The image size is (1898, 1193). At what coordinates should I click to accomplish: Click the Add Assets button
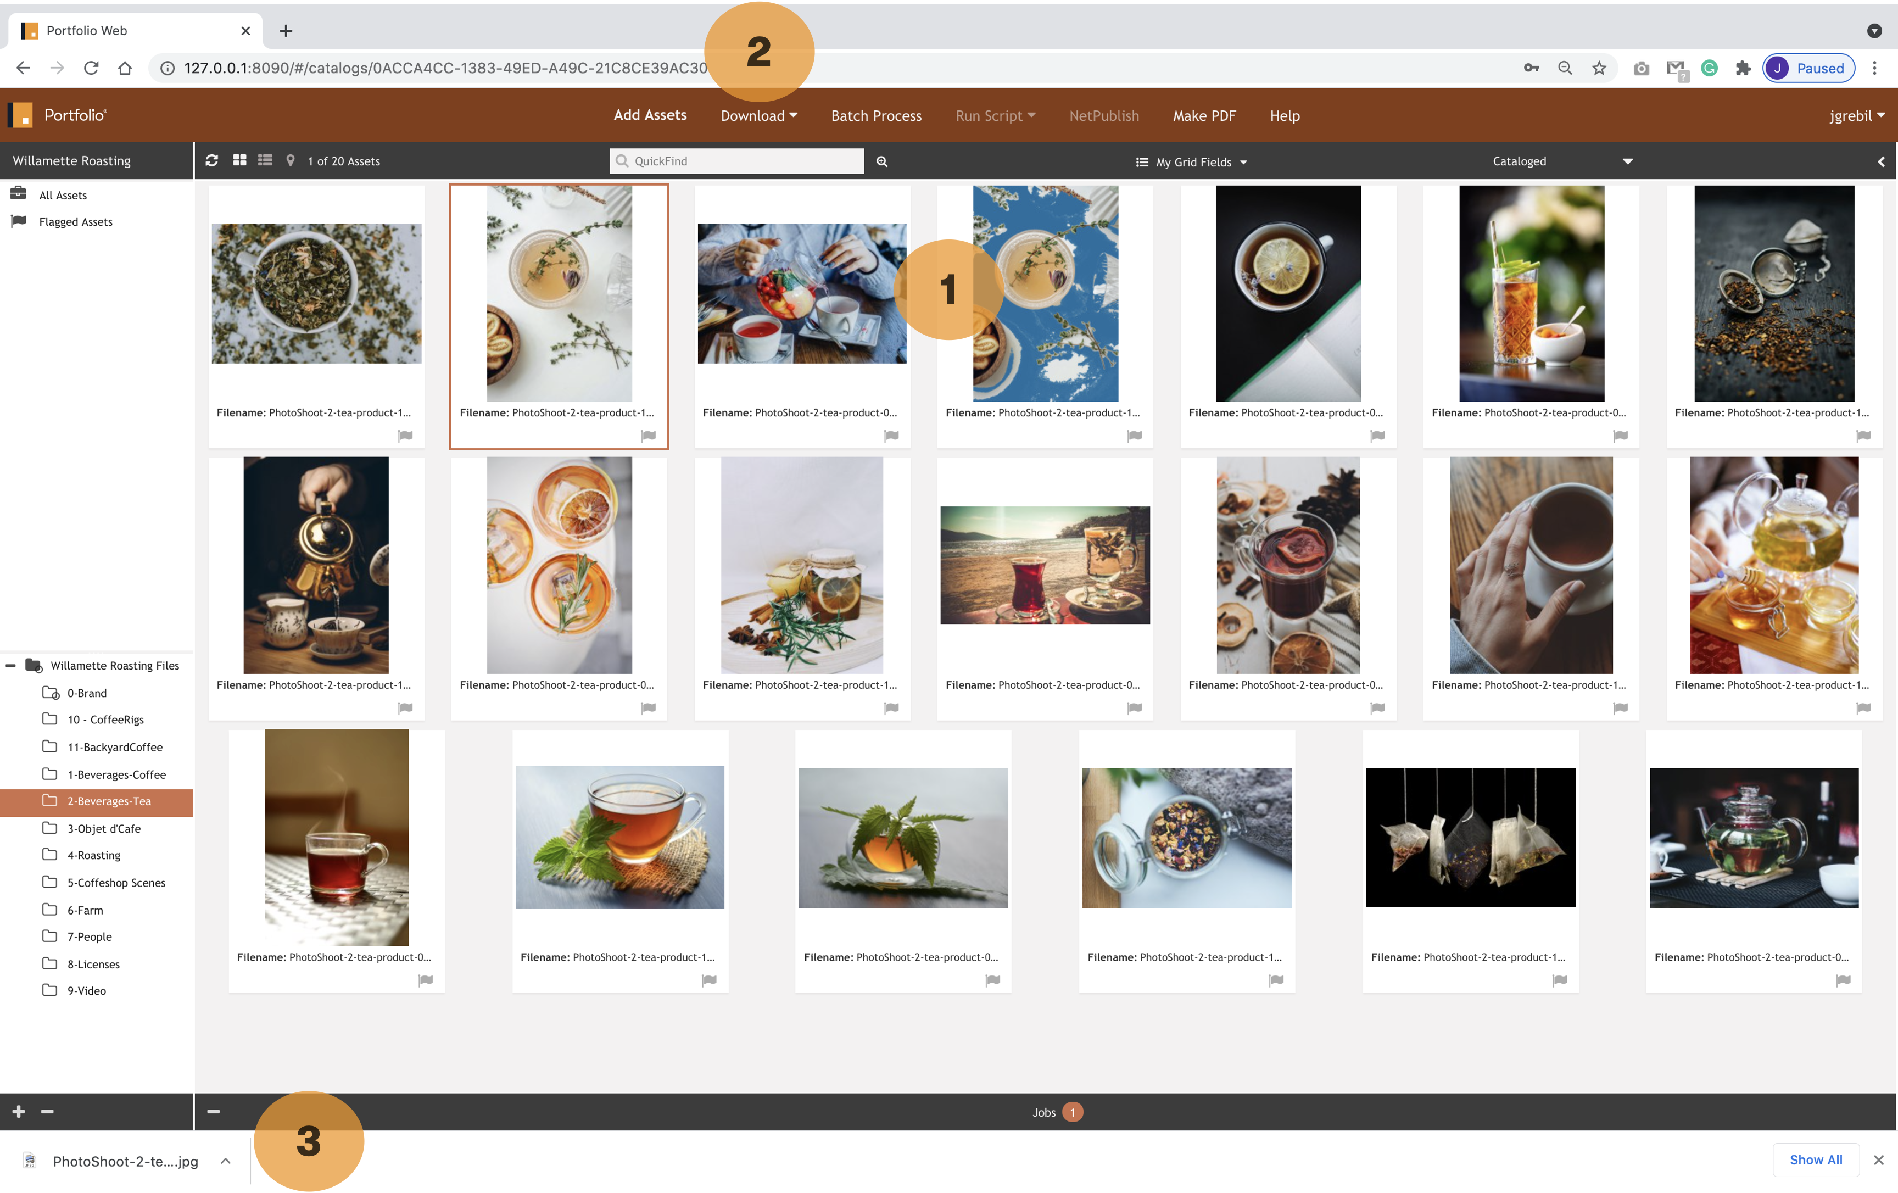(650, 115)
